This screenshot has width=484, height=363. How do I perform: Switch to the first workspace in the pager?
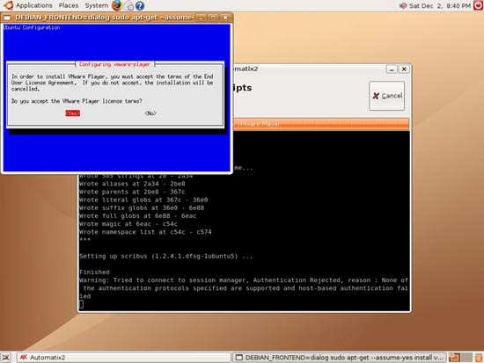pos(454,358)
